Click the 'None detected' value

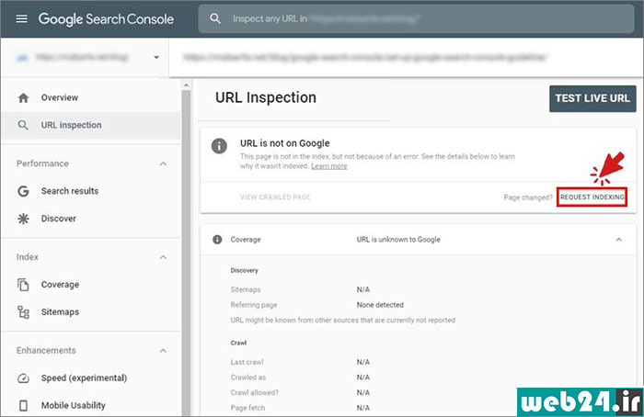point(380,305)
